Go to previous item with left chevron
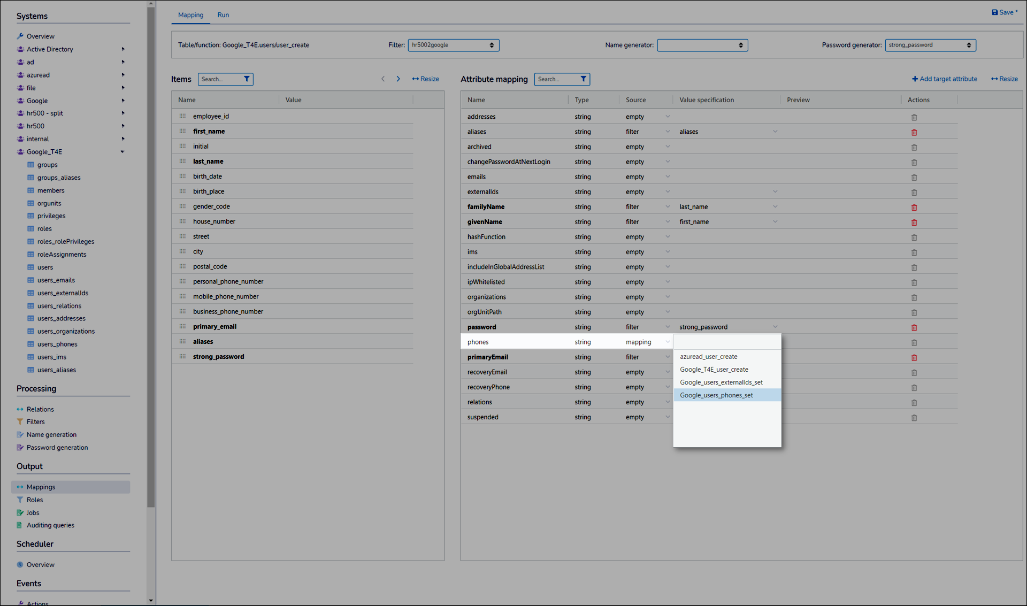Screen dimensions: 1027x606 click(x=383, y=79)
